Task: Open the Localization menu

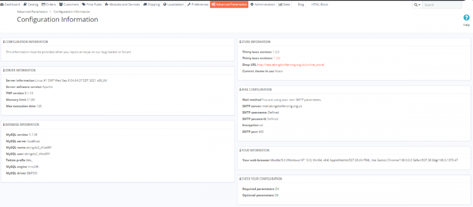Action: point(174,5)
